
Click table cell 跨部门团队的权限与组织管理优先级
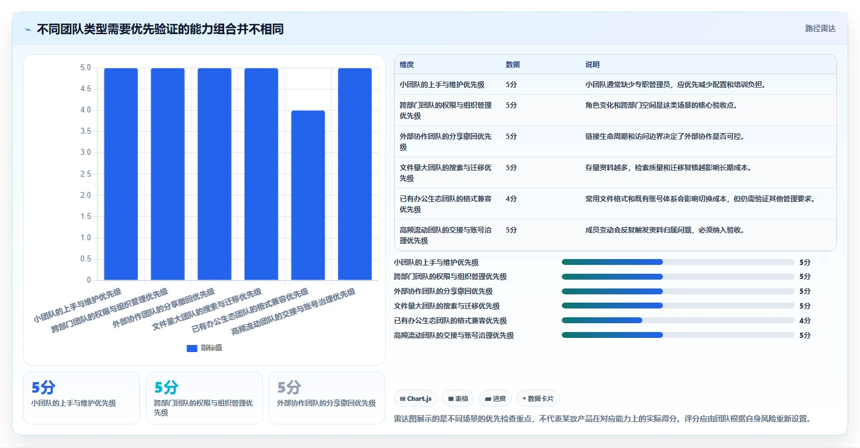tap(445, 111)
